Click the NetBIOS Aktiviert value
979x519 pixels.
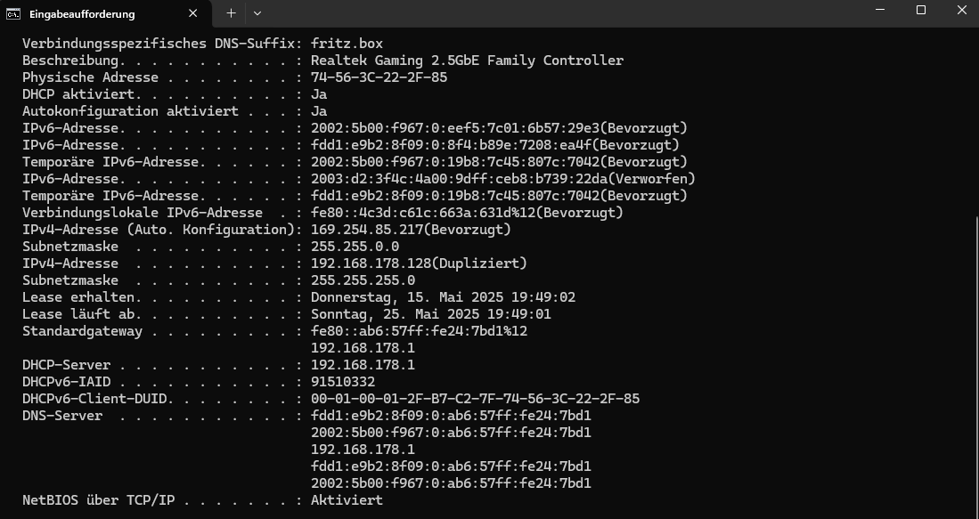[347, 500]
